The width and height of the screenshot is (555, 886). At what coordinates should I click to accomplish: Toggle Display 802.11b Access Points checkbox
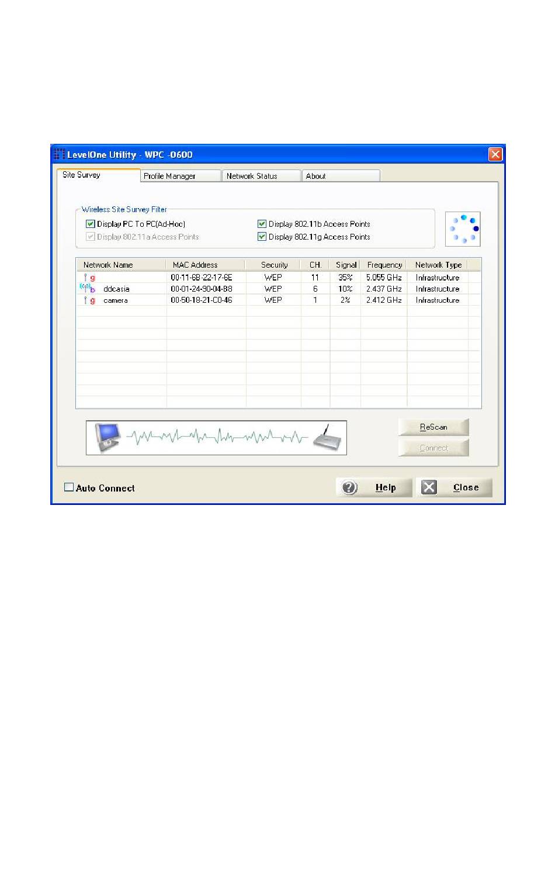[262, 224]
